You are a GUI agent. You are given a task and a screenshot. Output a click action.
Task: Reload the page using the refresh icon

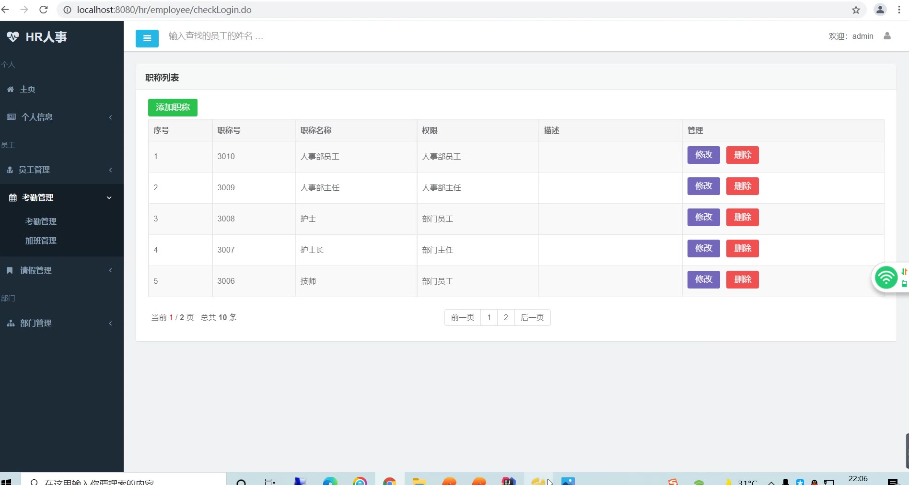44,10
